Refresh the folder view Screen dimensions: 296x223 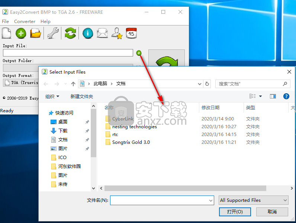coord(207,84)
